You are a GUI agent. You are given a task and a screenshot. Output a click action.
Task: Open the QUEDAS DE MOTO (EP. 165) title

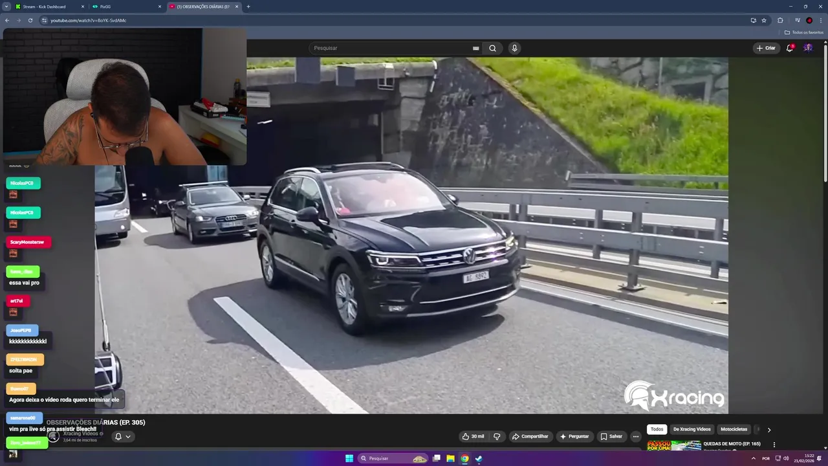pos(732,444)
